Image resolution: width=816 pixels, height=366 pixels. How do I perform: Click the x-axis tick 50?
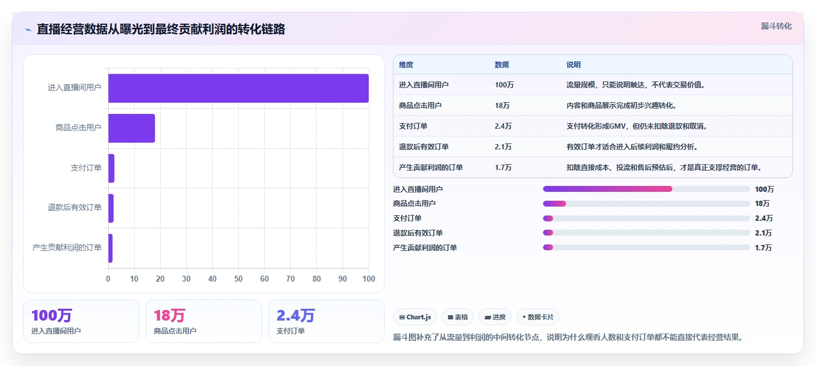coord(238,279)
